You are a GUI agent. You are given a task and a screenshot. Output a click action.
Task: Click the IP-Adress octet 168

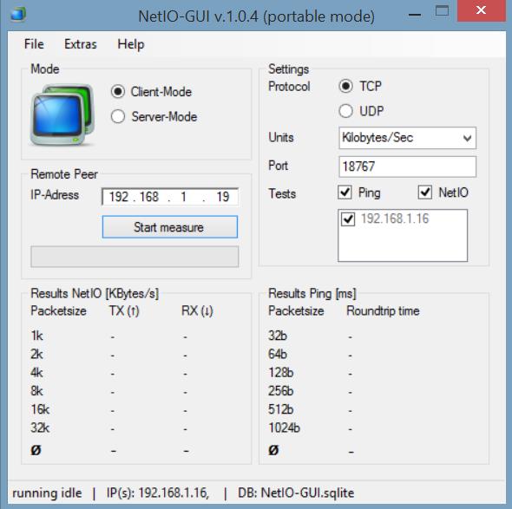(x=149, y=197)
